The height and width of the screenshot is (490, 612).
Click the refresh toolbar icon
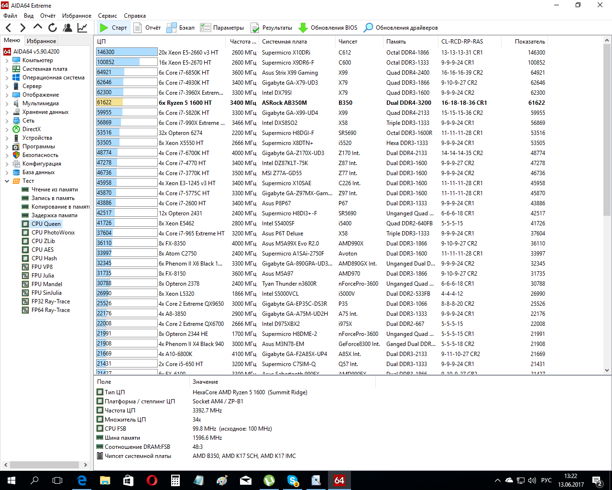coord(53,28)
